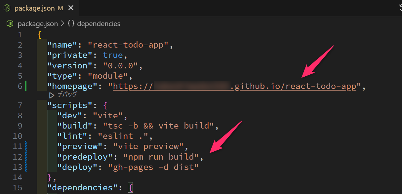Click the blue modified marker beside line 12

[26, 156]
